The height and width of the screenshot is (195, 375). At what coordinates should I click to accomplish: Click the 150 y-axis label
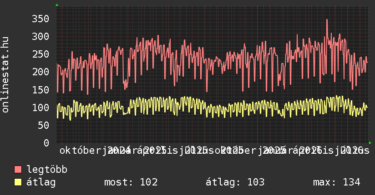(x=41, y=90)
